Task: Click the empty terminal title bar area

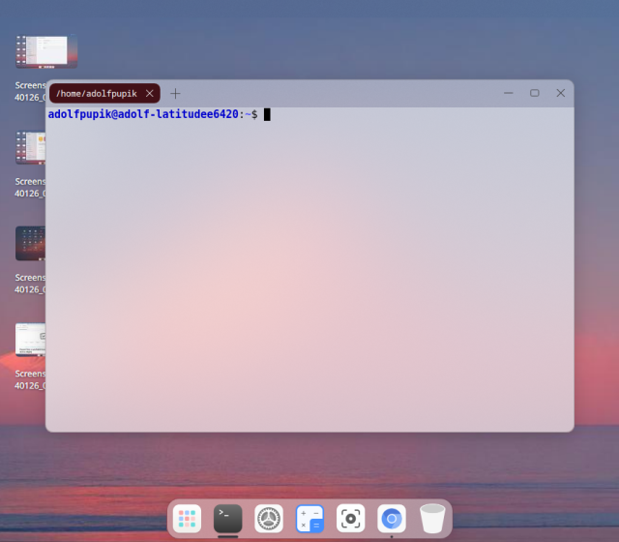Action: 339,93
